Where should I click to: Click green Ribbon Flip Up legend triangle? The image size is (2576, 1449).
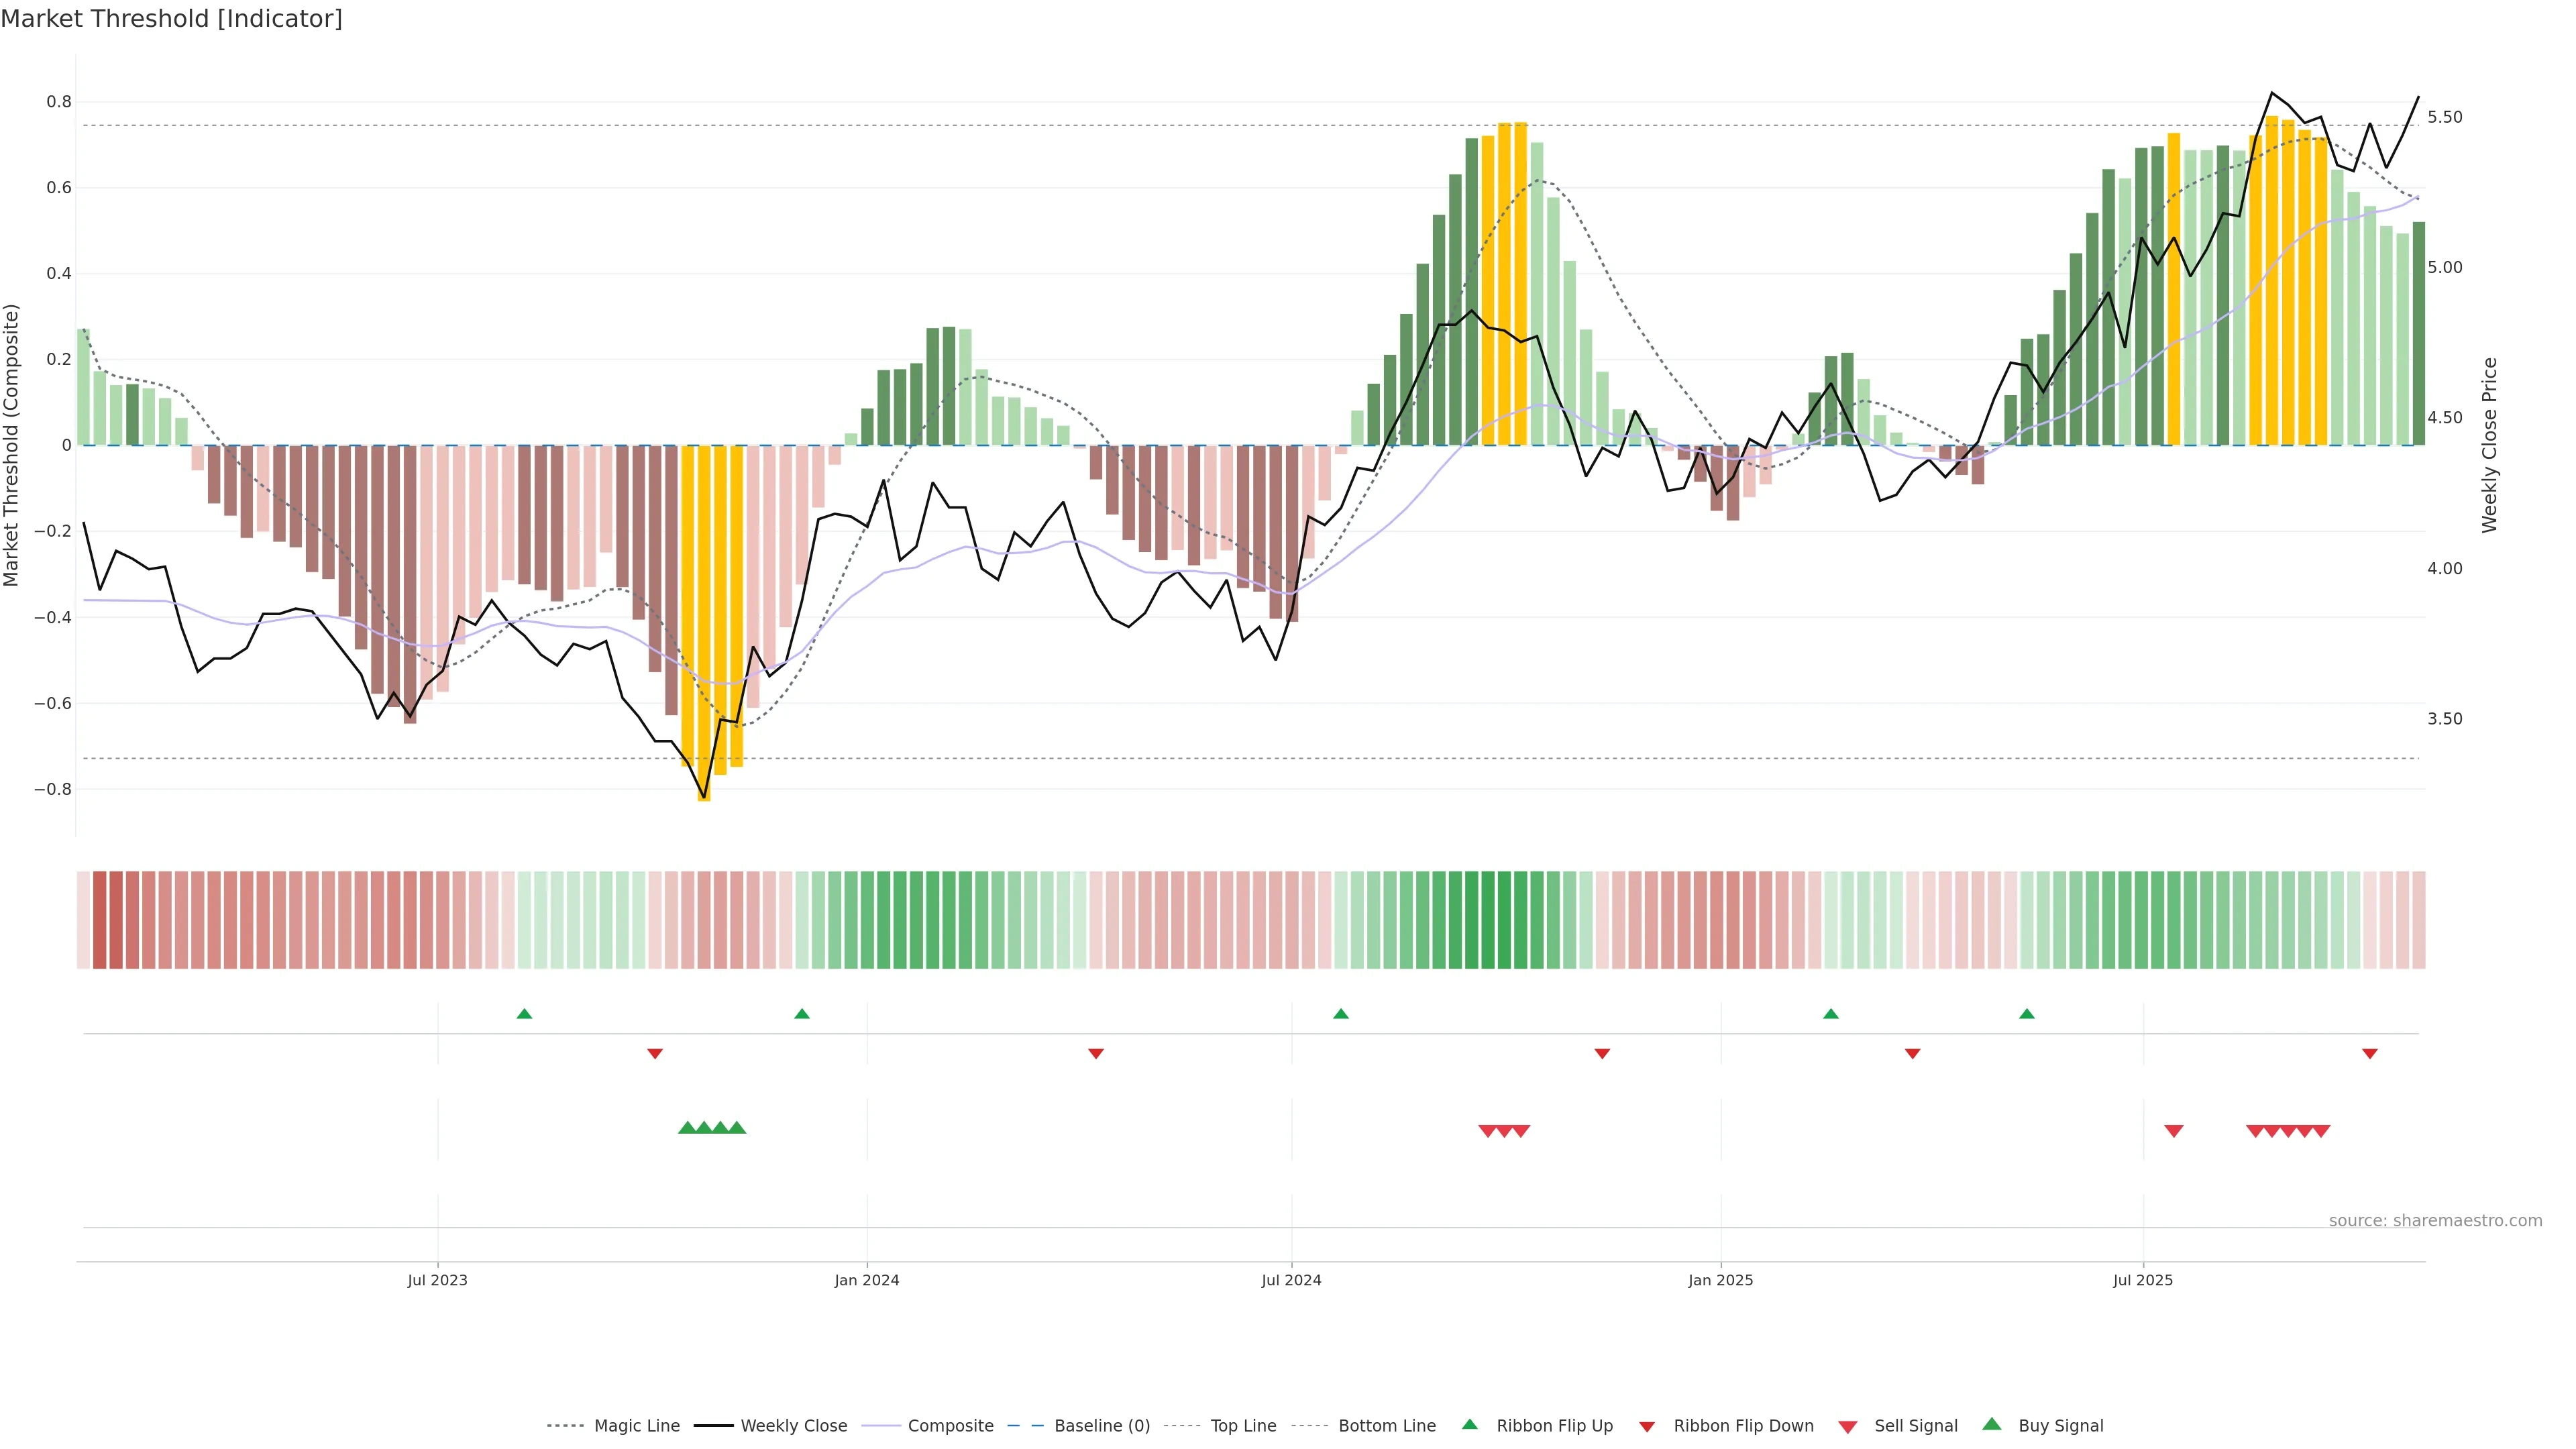[x=1469, y=1425]
